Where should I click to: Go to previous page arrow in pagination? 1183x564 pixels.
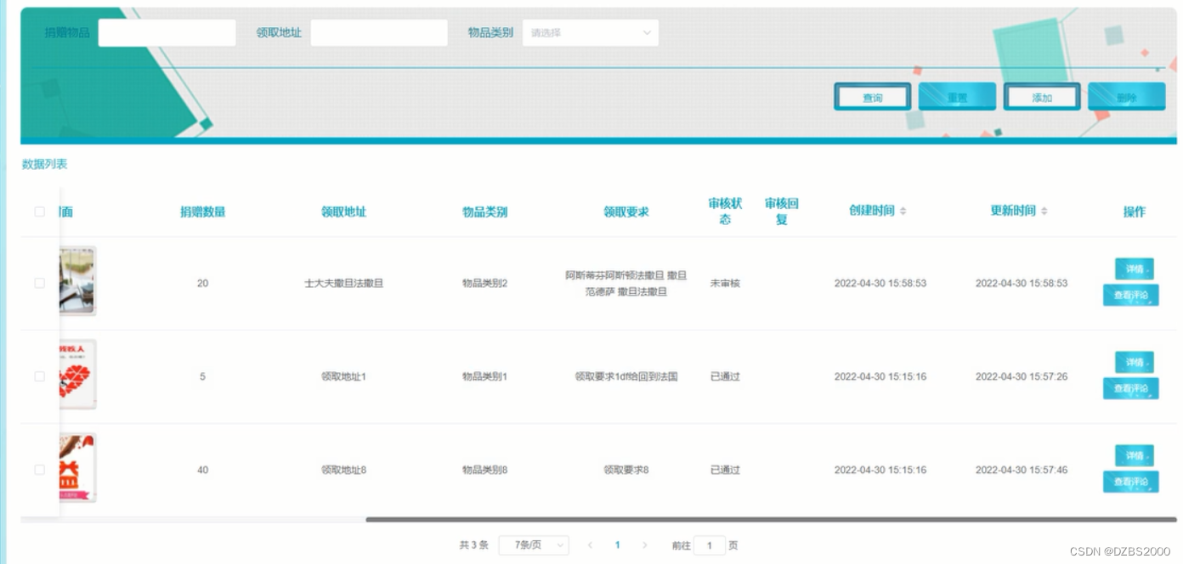click(x=590, y=545)
